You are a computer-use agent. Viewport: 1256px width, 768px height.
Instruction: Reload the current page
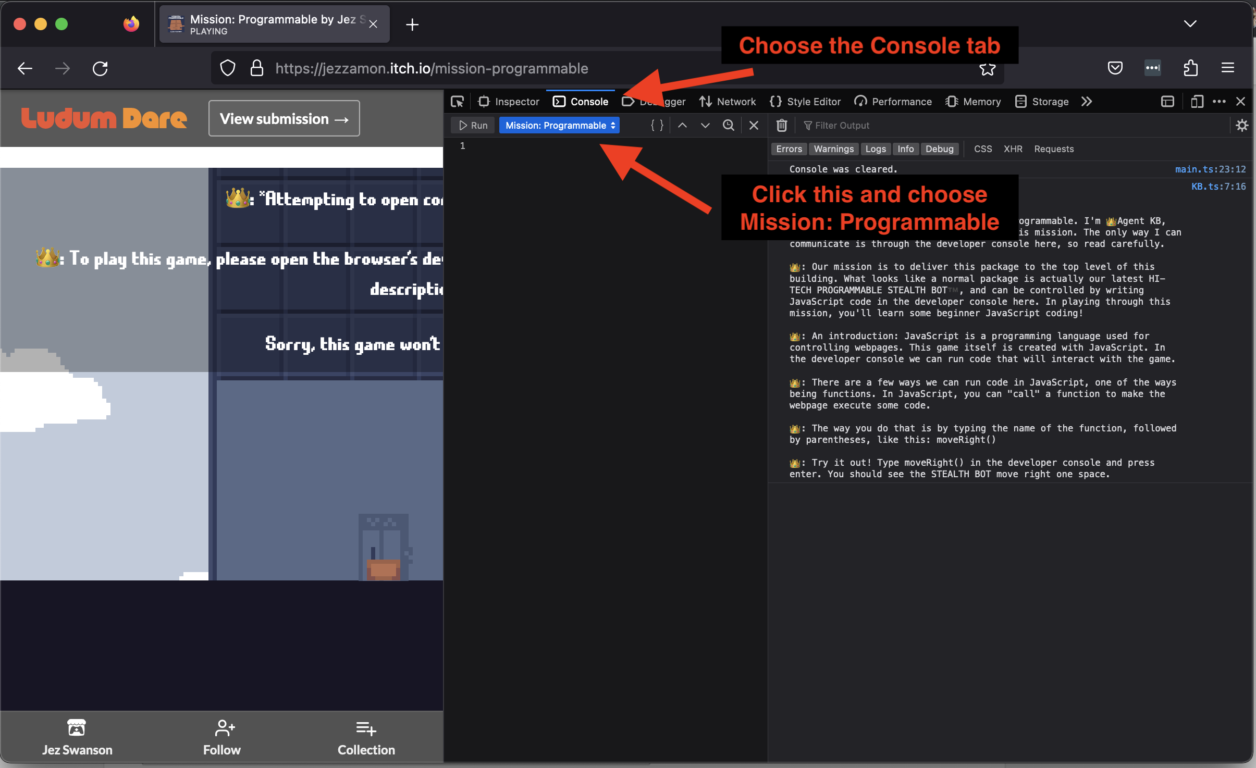point(100,68)
